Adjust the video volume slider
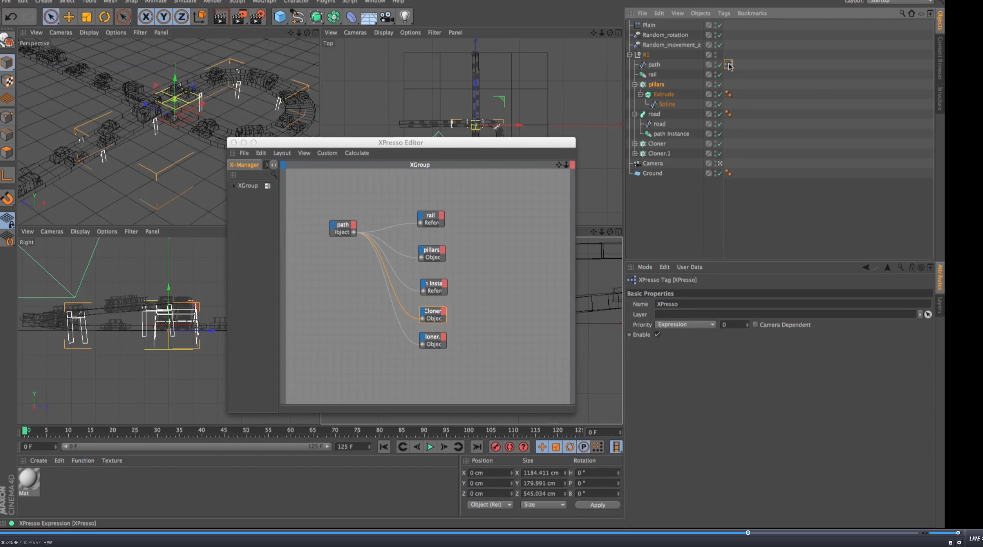Screen dimensions: 983x547 point(943,533)
